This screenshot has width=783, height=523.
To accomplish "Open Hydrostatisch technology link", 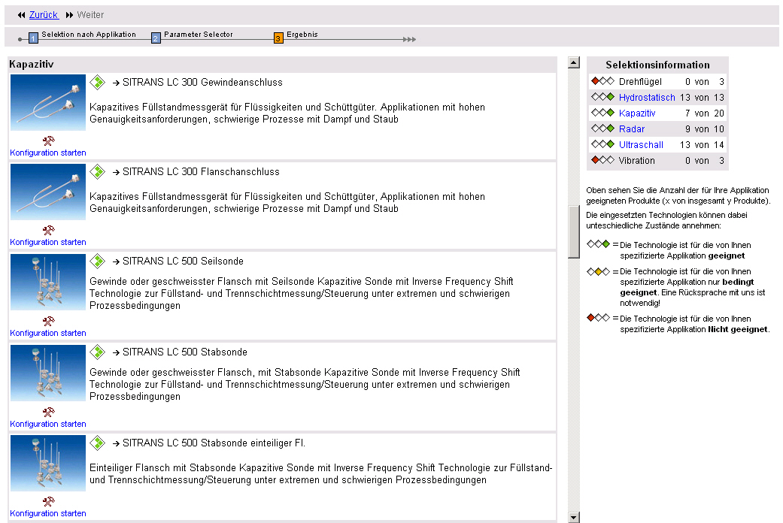I will coord(647,98).
